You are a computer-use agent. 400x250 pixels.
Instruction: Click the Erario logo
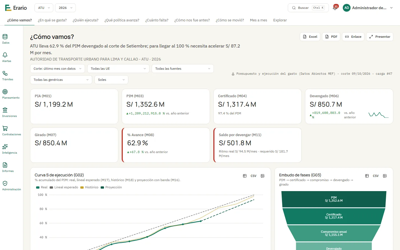point(16,8)
